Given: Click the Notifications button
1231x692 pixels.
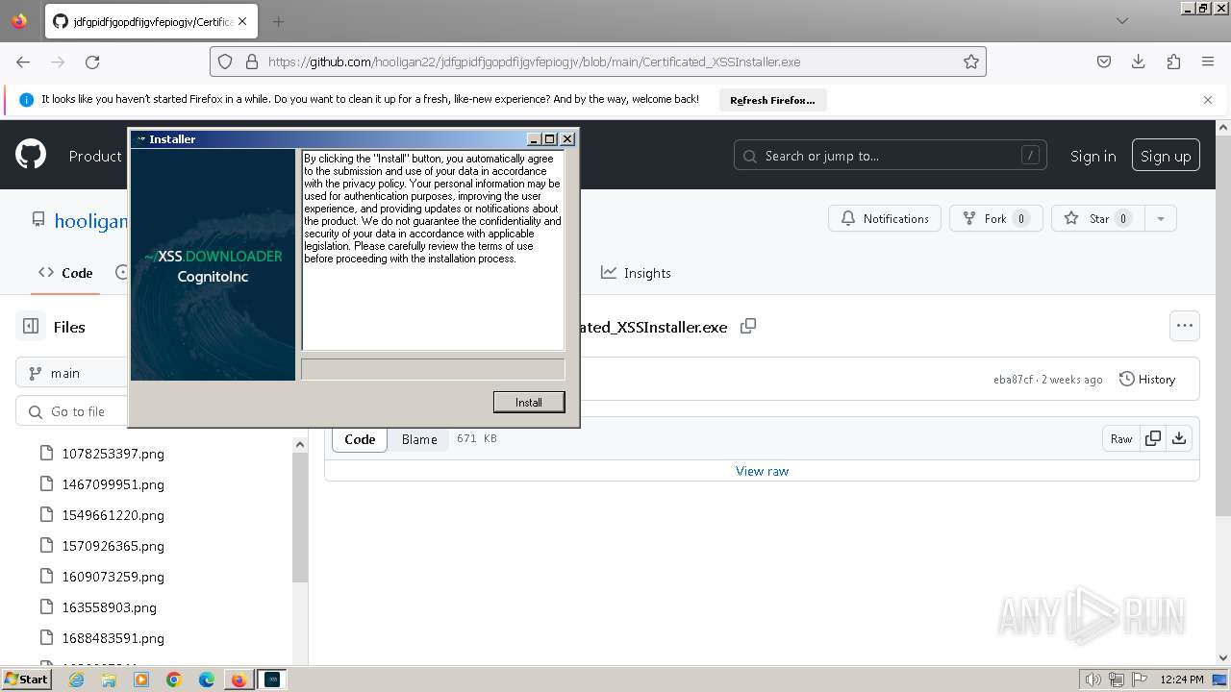Looking at the screenshot, I should (x=885, y=218).
